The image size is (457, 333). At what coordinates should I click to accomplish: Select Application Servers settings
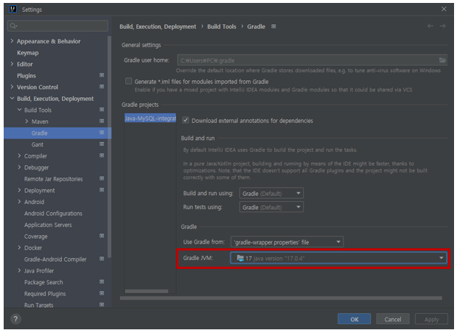[48, 225]
